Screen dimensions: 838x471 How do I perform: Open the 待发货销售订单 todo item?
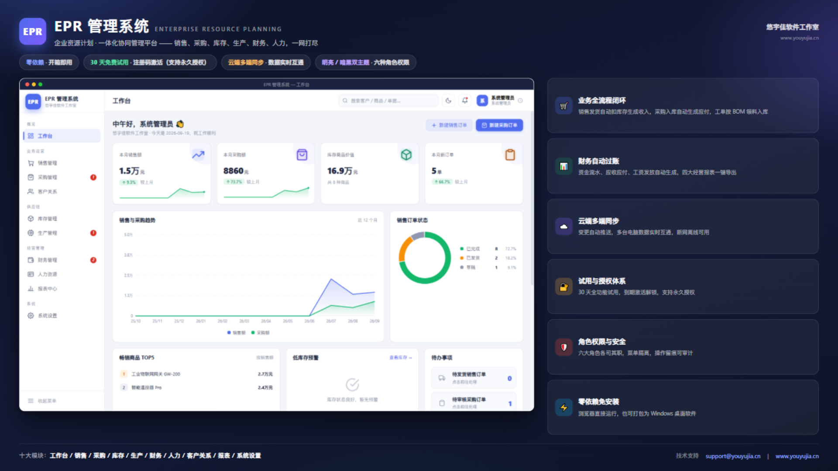coord(474,378)
